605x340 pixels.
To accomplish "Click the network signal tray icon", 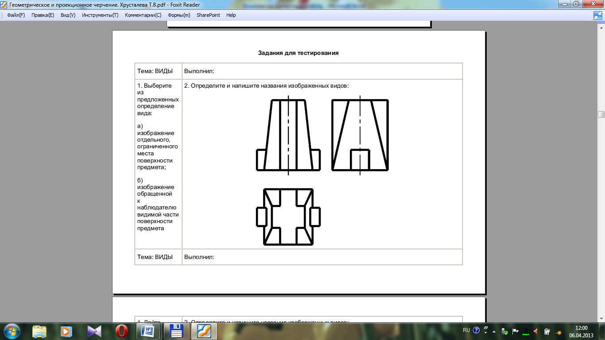I will click(558, 332).
